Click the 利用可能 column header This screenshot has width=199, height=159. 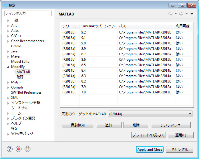pos(183,26)
